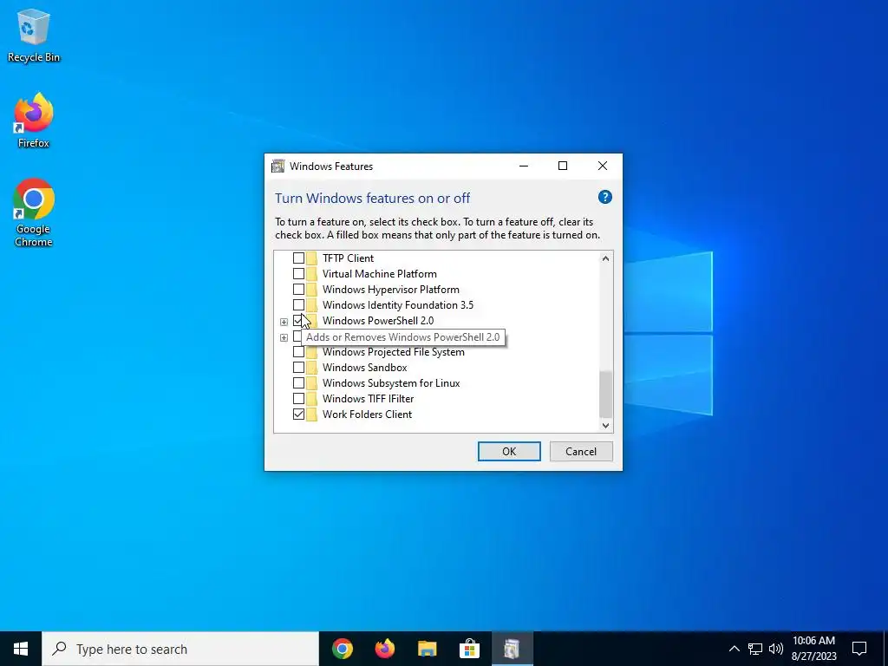
Task: Select the Windows Subsystem for Linux label
Action: click(391, 383)
